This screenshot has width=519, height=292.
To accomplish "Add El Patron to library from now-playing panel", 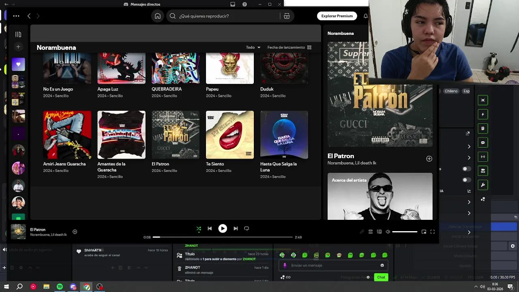I will 429,159.
